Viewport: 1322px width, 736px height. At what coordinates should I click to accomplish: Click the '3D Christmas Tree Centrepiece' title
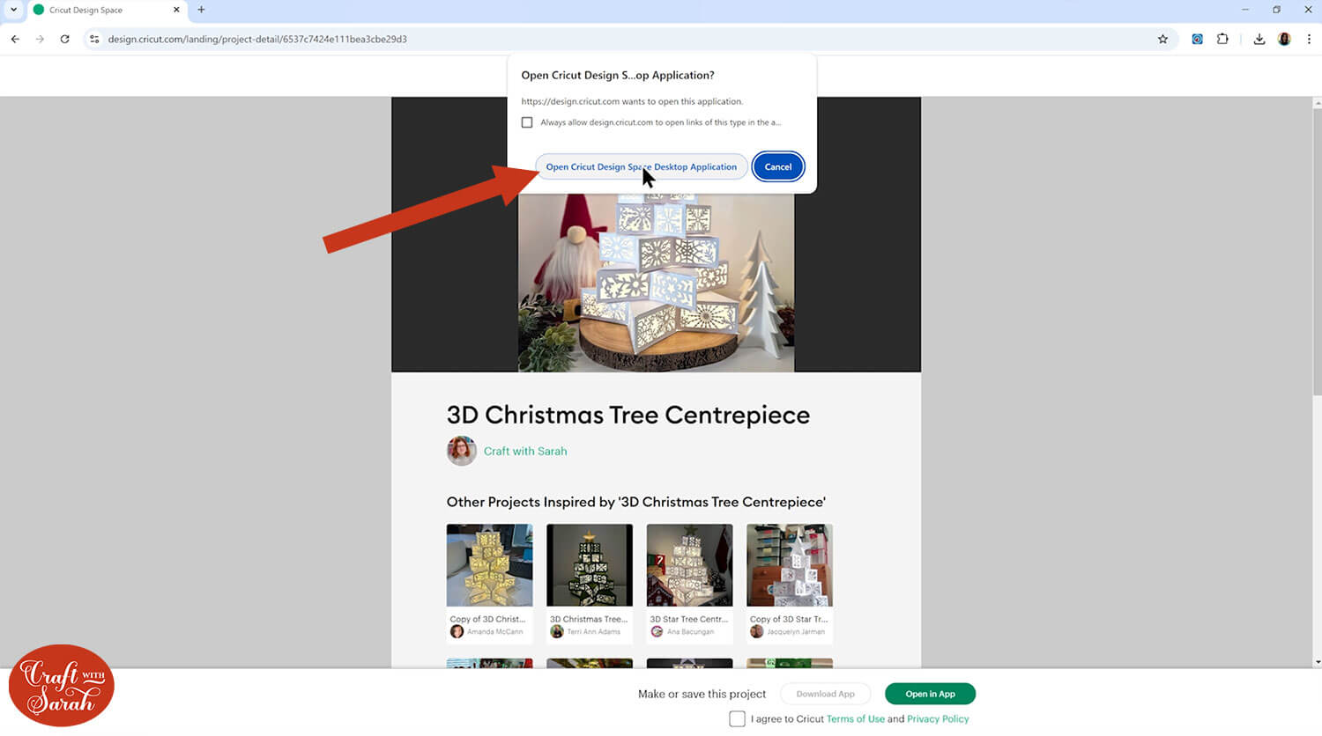(628, 416)
